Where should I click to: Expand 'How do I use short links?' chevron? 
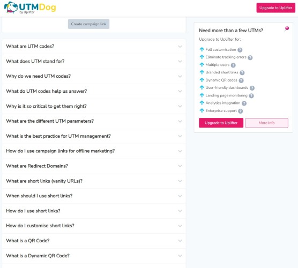click(180, 211)
